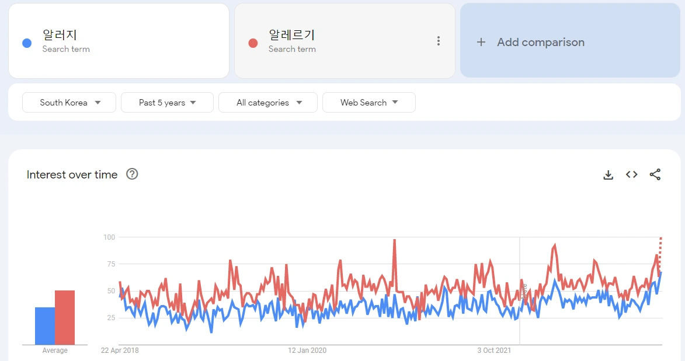This screenshot has width=685, height=361.
Task: Click the blue average bar
Action: pyautogui.click(x=45, y=326)
